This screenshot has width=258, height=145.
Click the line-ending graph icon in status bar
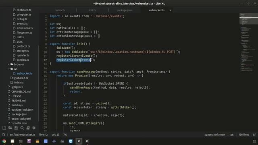tap(232, 135)
